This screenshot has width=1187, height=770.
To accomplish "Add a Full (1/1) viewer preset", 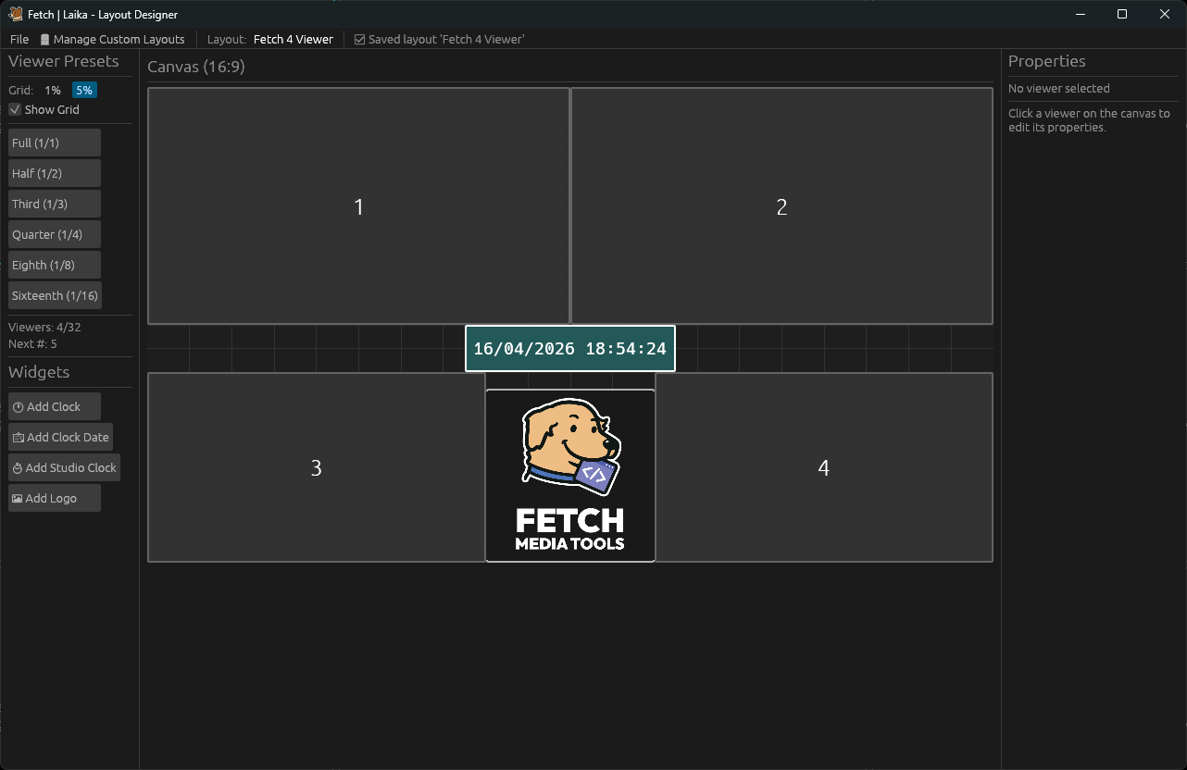I will [54, 143].
